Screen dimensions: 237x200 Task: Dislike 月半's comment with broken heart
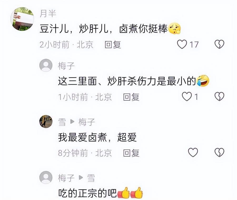(219, 44)
